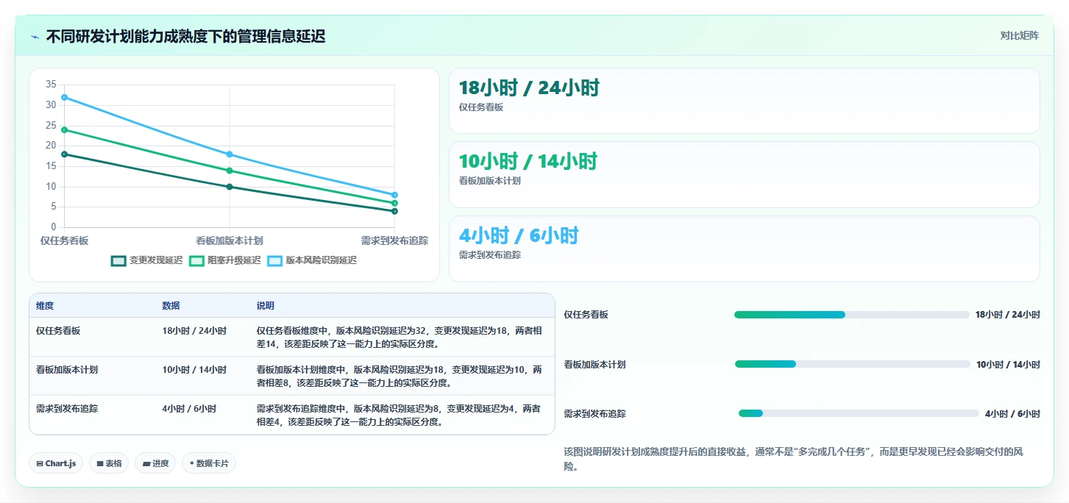Toggle the 阻塞升级延迟 legend swatch

tap(196, 260)
